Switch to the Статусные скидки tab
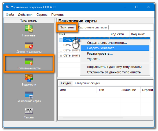Screen dimensions: 158x131 [88, 83]
